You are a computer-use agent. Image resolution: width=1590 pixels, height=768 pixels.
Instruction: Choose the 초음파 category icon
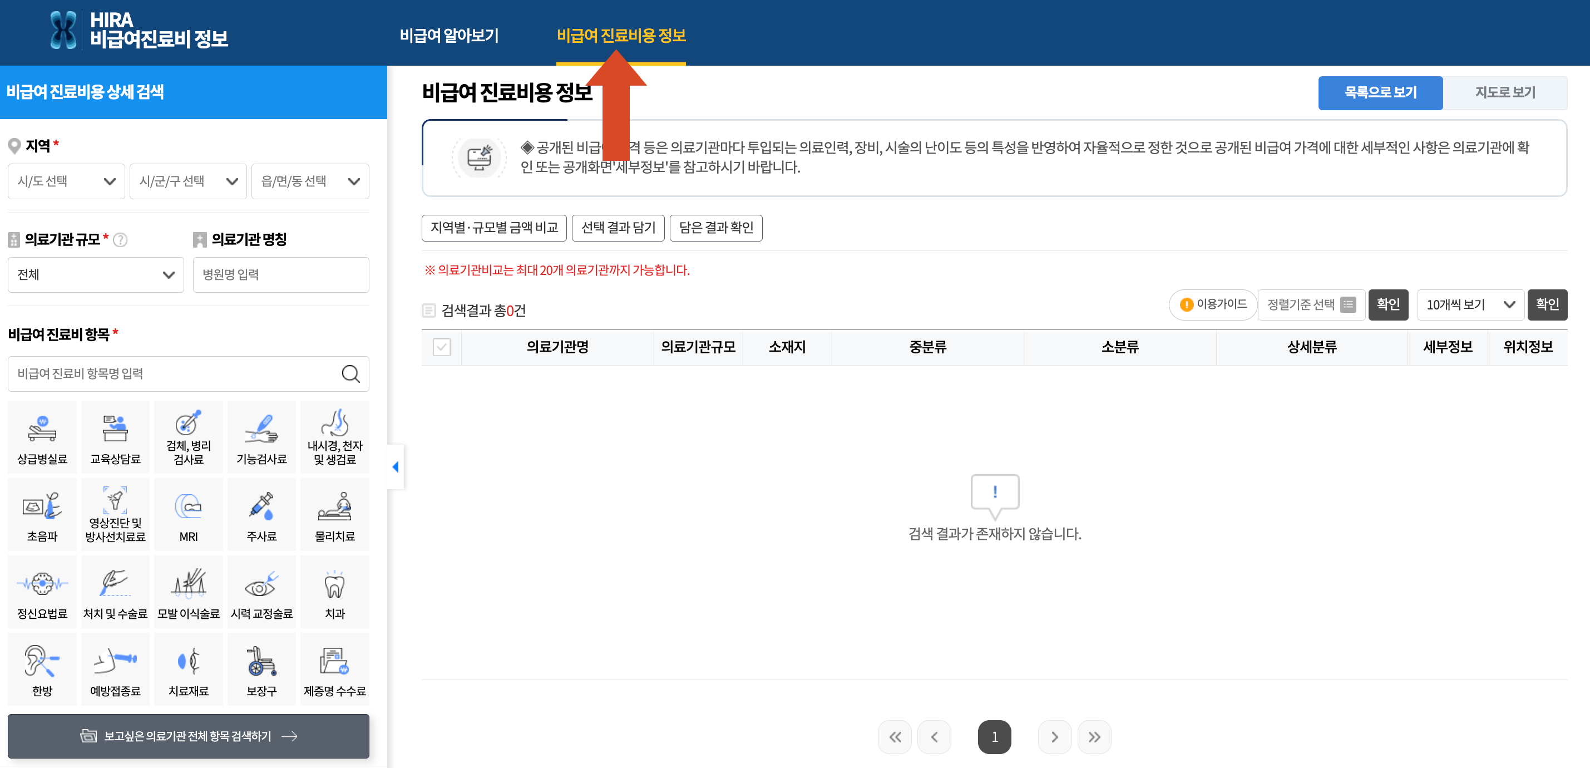(41, 514)
